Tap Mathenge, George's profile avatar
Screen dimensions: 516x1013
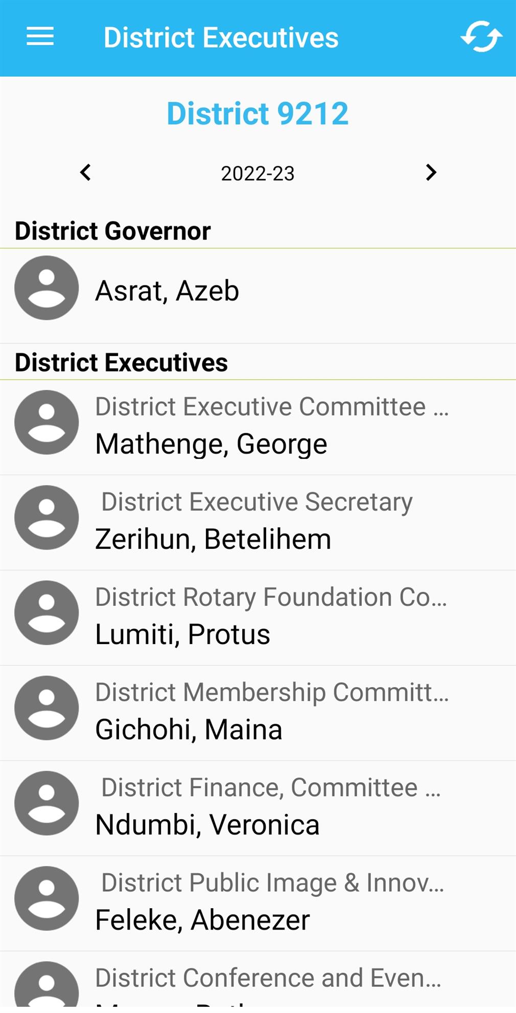(46, 423)
